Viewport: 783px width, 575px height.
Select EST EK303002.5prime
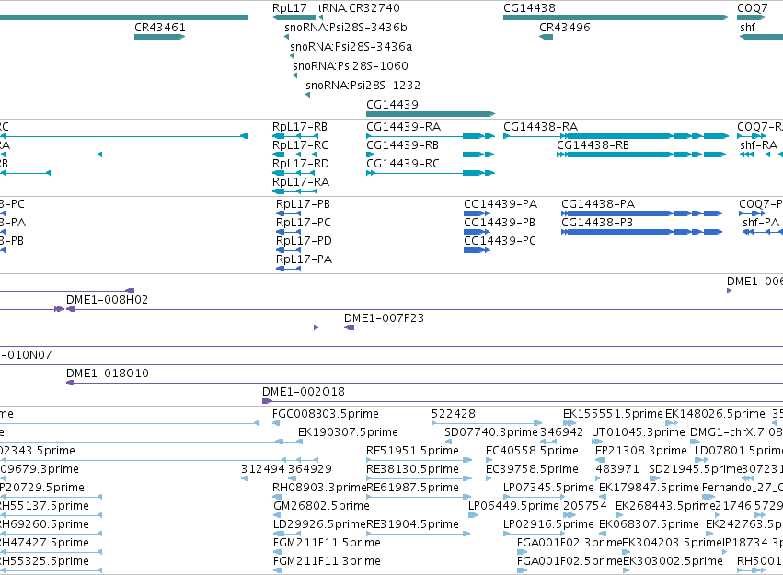coord(673,561)
